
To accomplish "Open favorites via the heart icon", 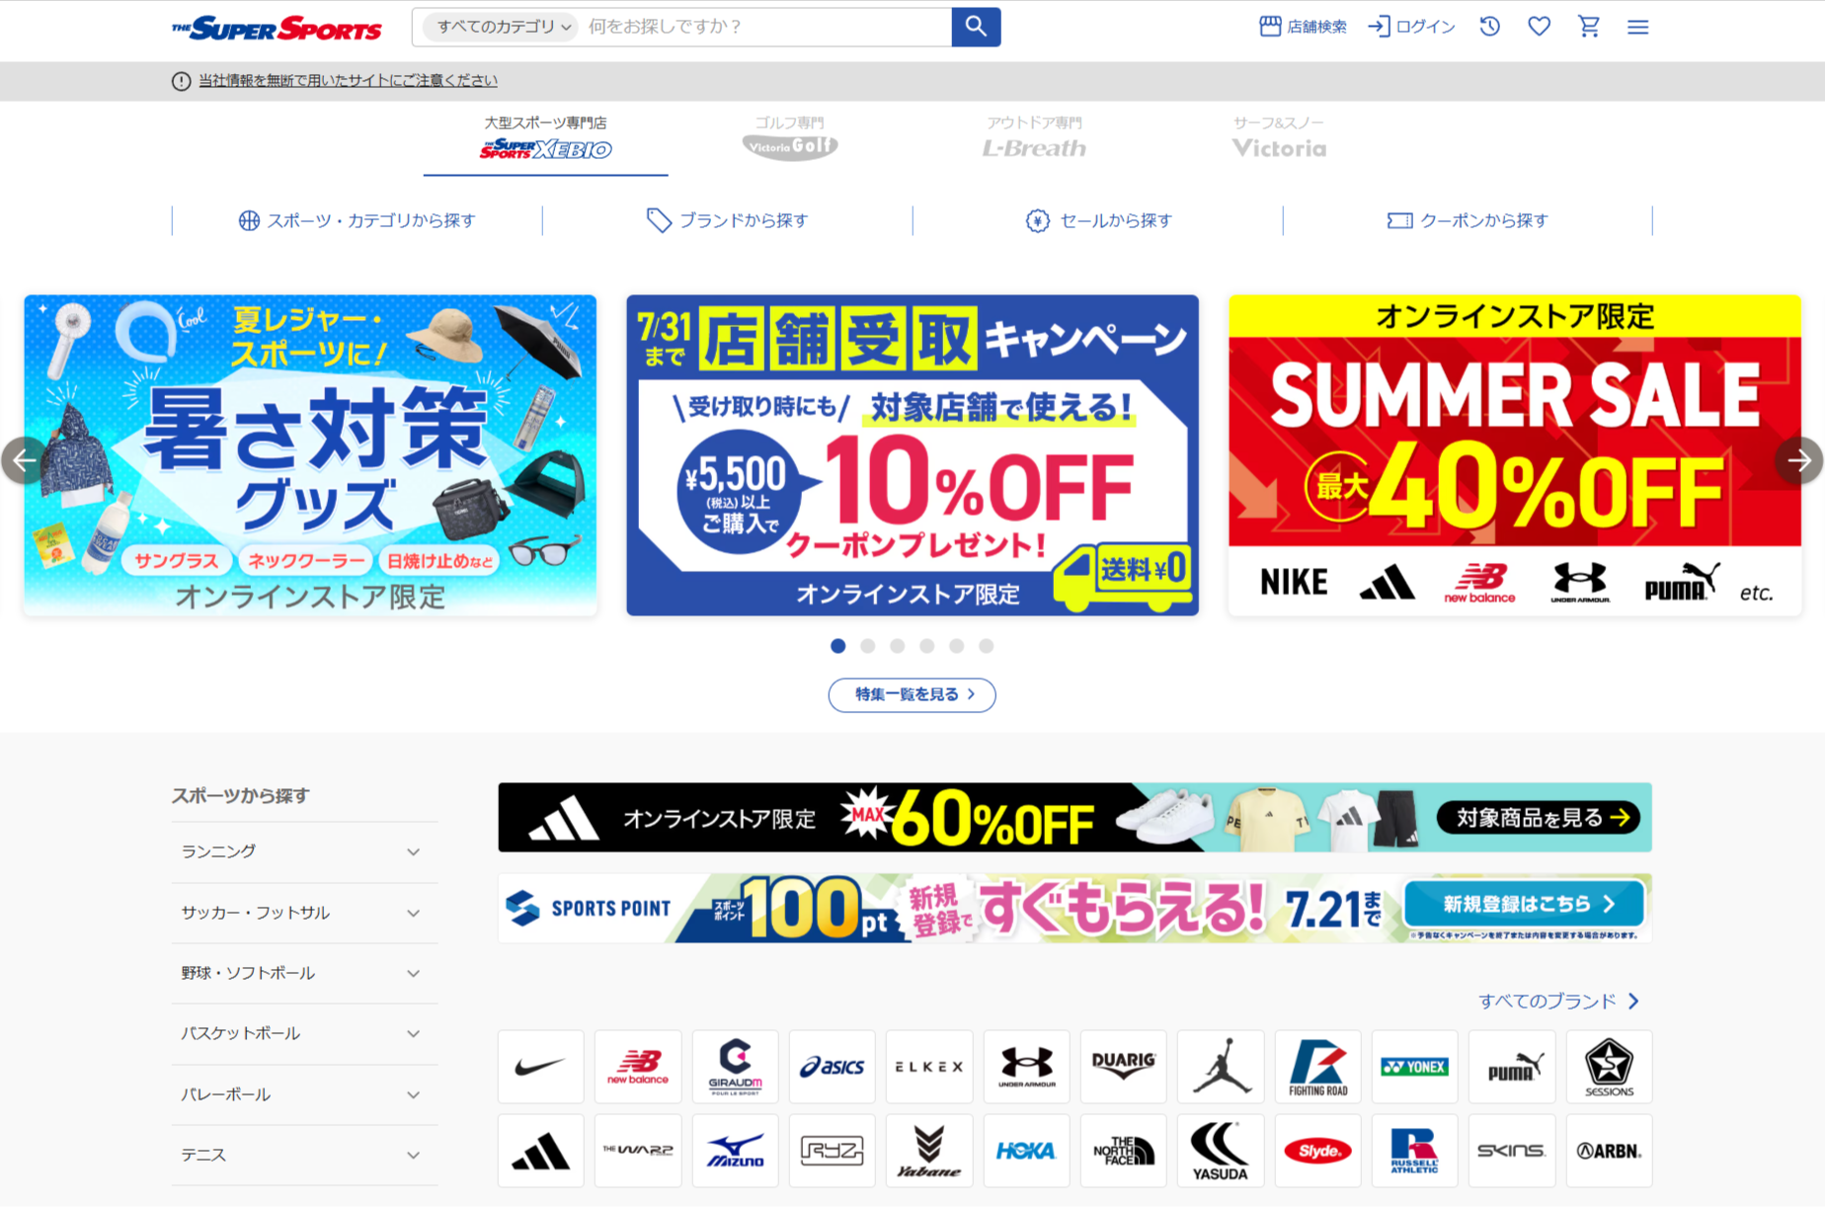I will [1539, 27].
